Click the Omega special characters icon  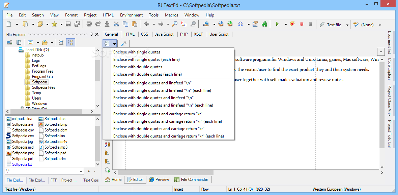click(240, 24)
